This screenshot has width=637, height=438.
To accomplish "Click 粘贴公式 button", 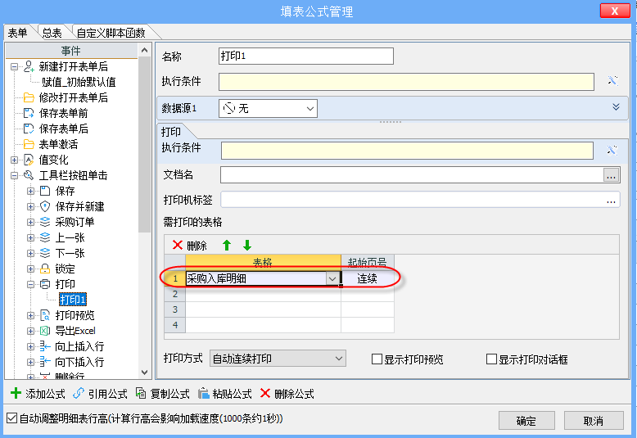I will [224, 393].
